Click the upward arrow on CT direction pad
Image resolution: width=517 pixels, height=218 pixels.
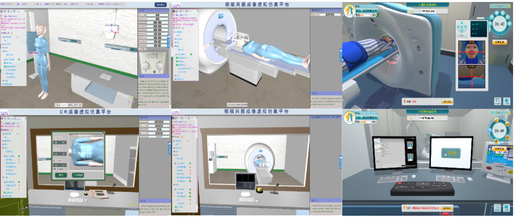click(461, 23)
